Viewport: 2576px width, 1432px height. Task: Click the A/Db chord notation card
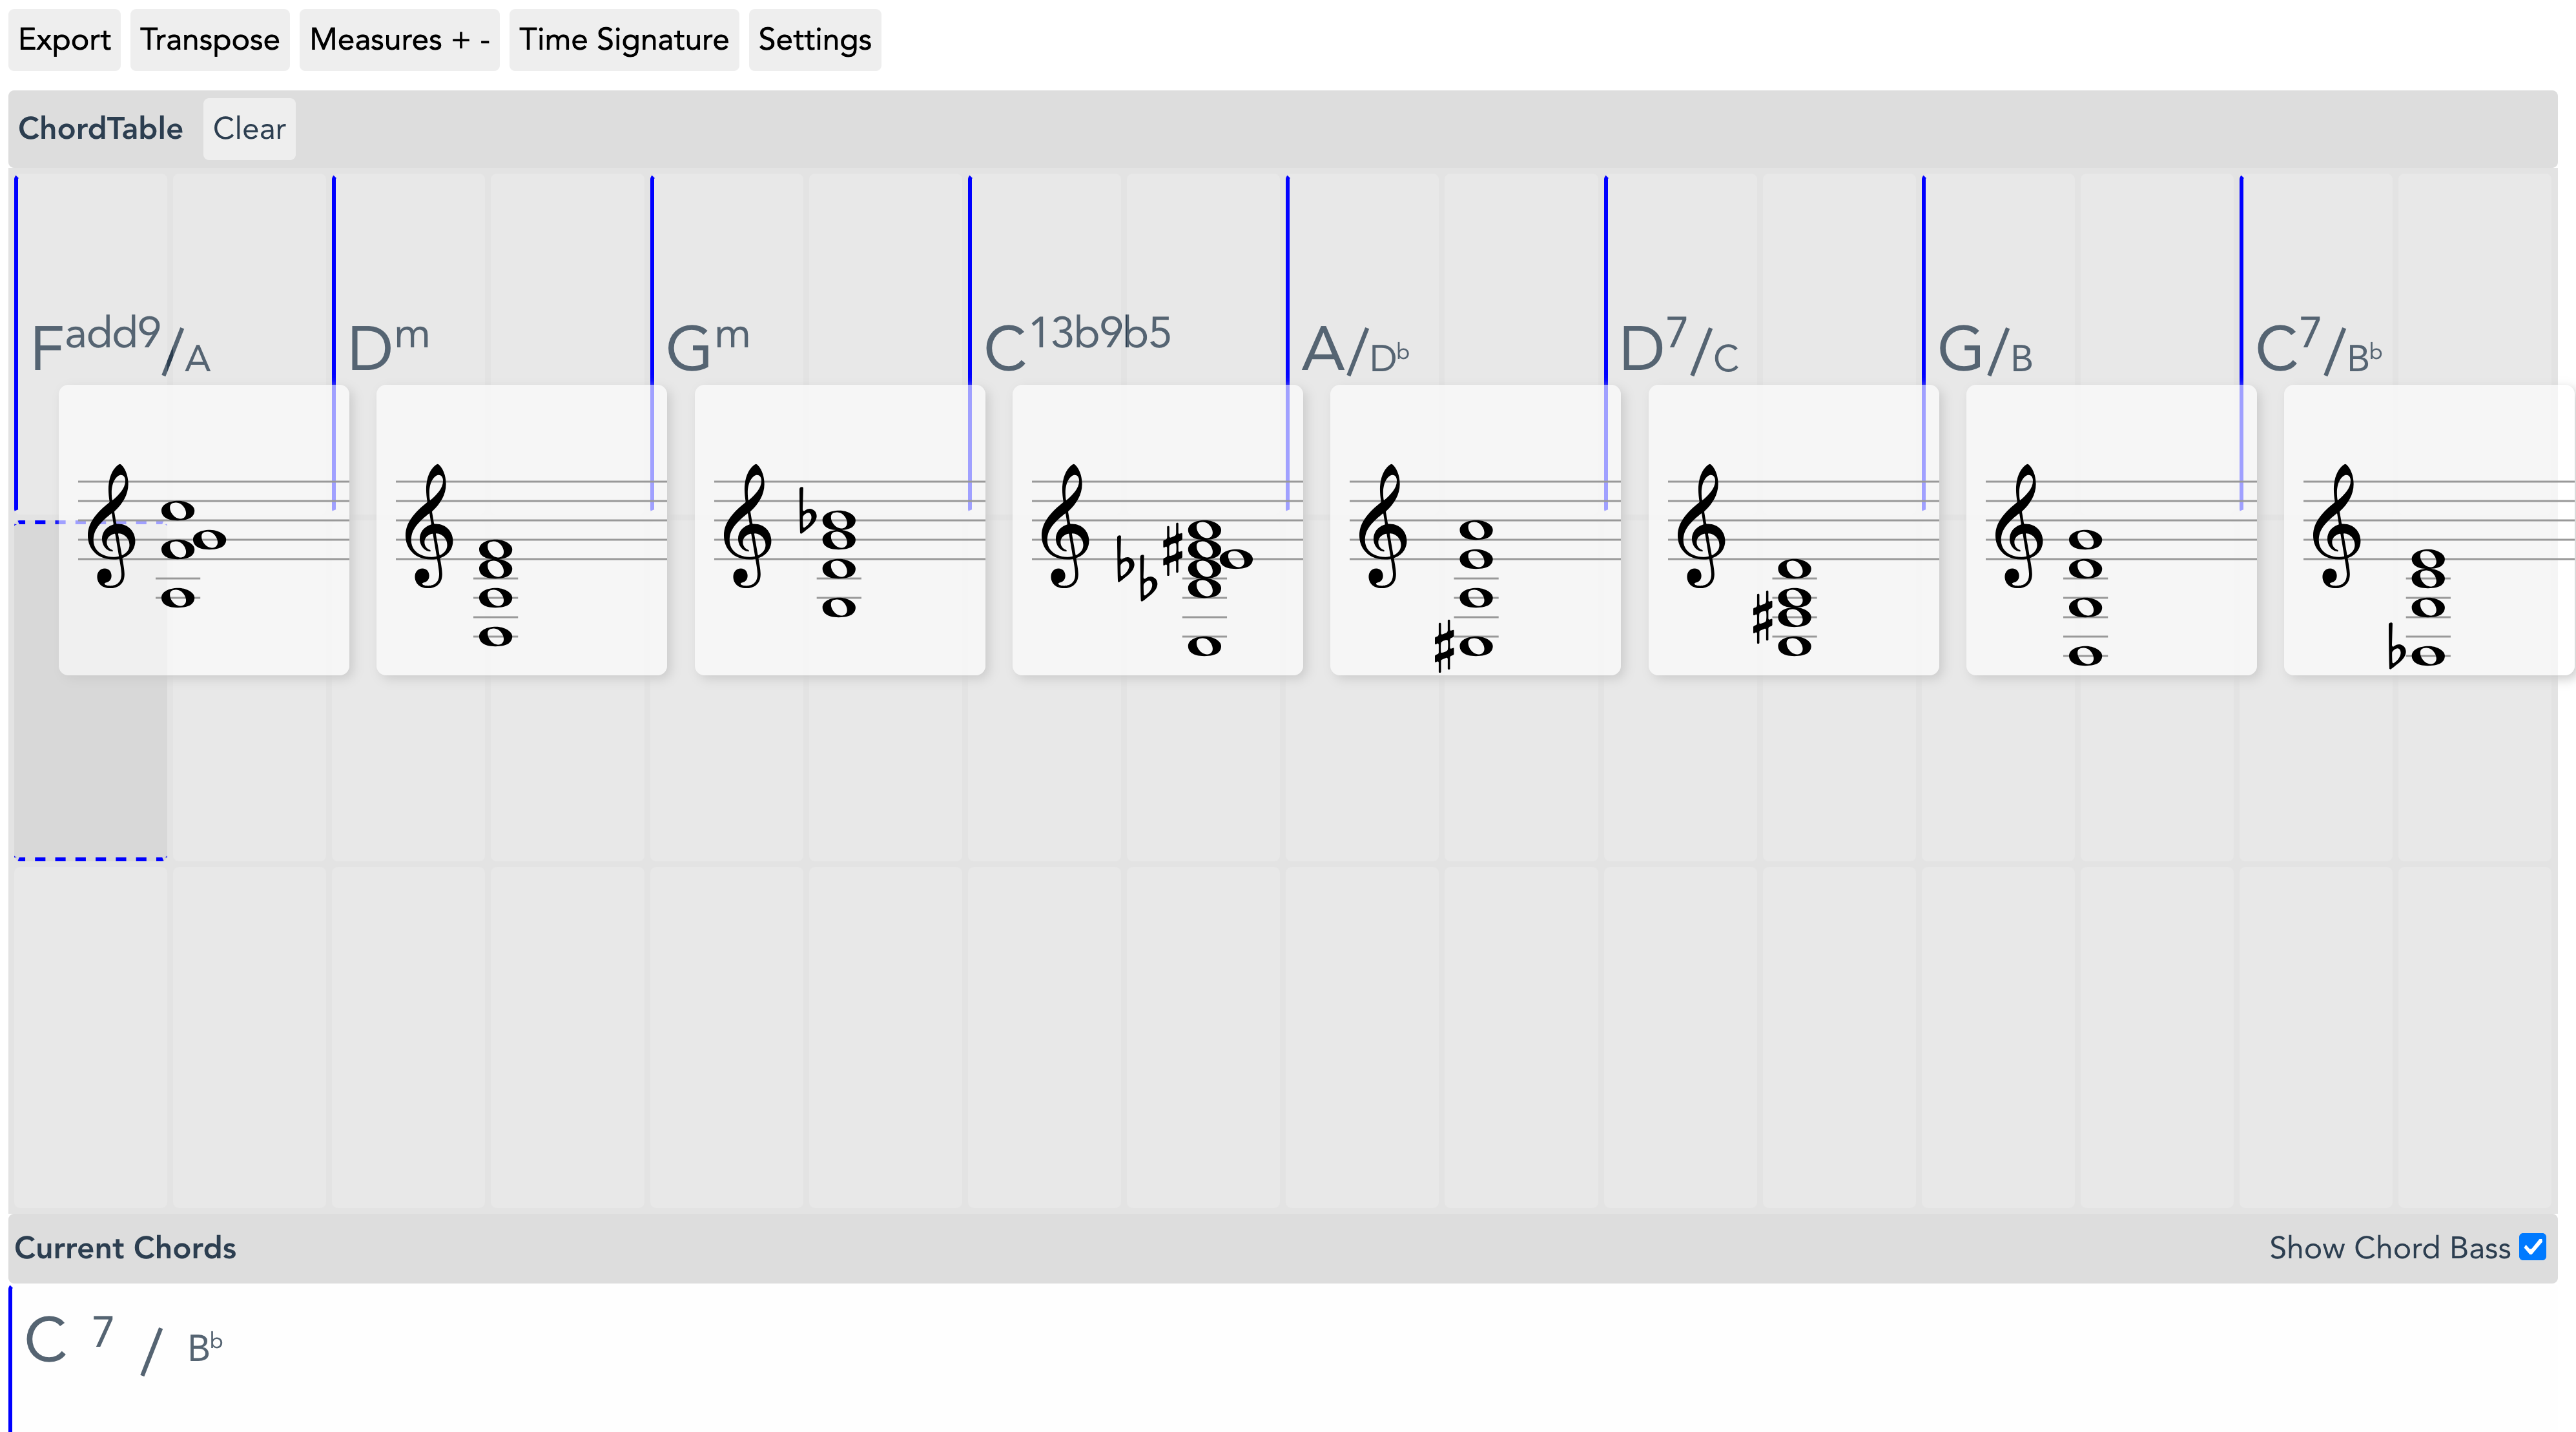(1475, 530)
